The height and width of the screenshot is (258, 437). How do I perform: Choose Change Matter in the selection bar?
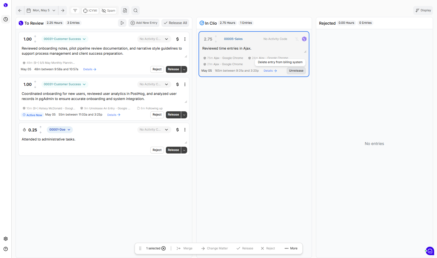pyautogui.click(x=215, y=248)
